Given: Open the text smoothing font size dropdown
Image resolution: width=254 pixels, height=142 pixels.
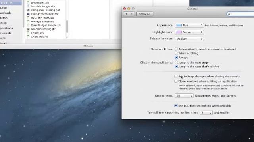Looking at the screenshot, I should click(206, 112).
